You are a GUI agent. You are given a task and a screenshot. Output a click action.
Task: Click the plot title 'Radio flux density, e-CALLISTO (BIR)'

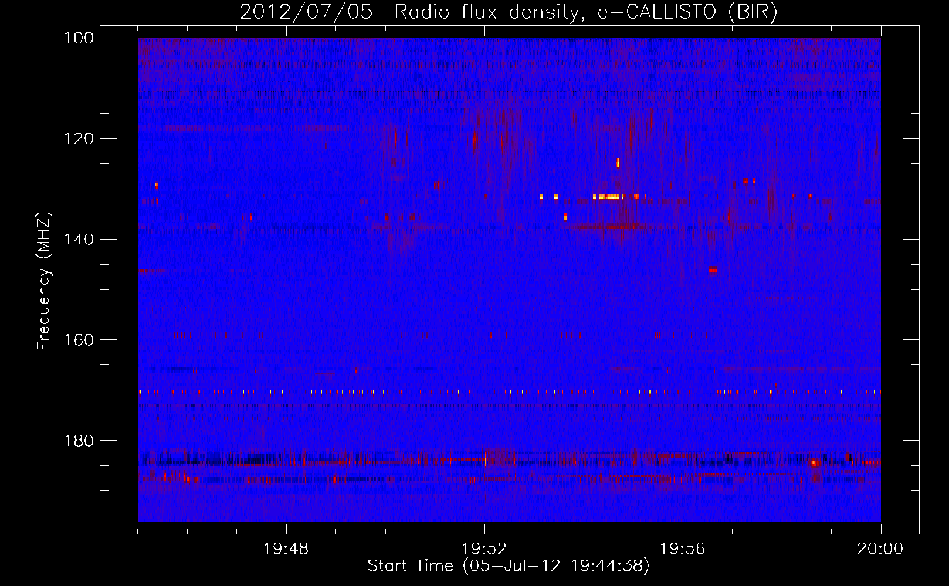[585, 12]
